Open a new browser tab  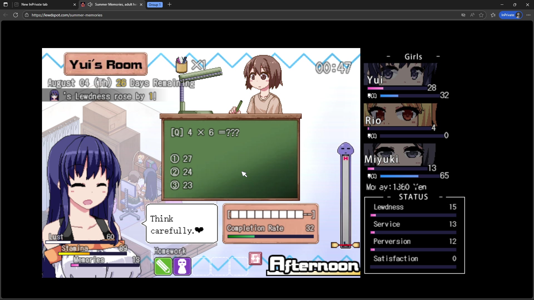click(170, 4)
